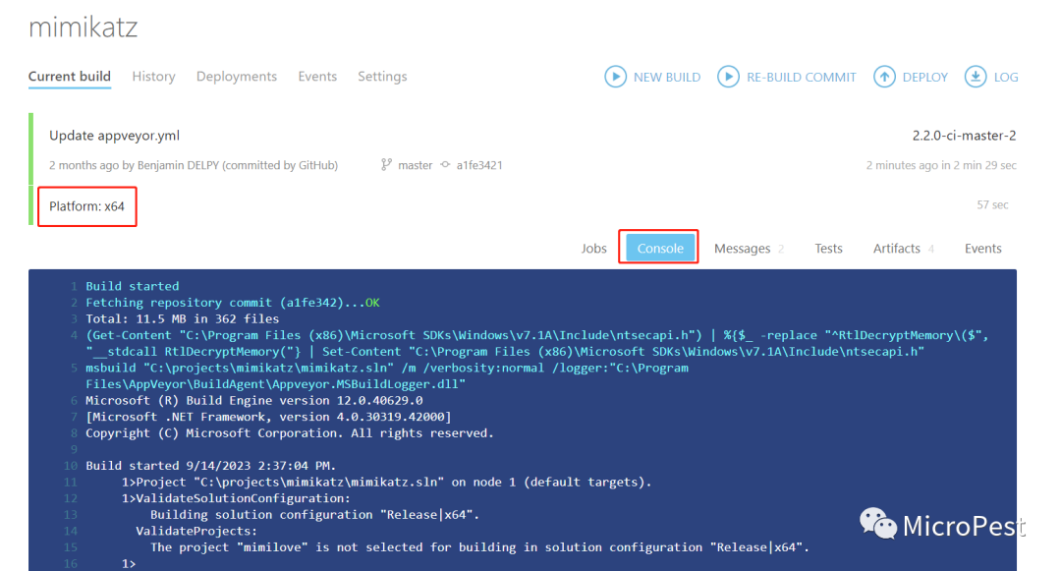Open the Deployments tab
Viewport: 1061px width, 571px height.
click(237, 77)
